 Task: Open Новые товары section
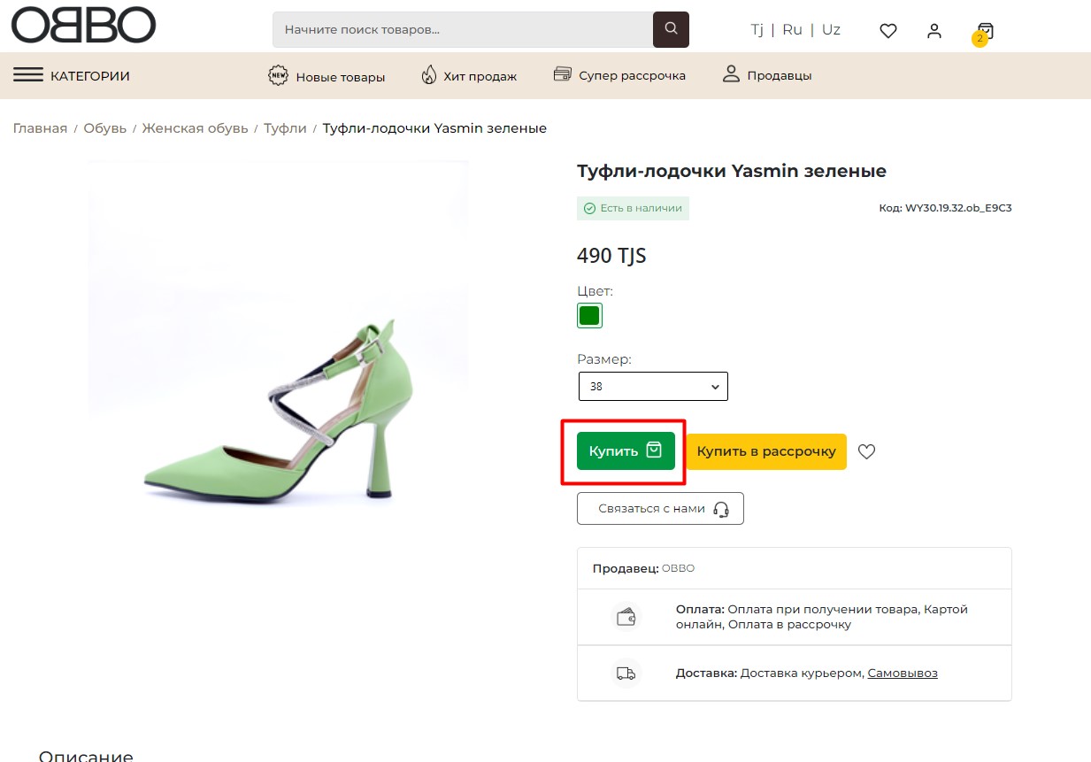(327, 76)
